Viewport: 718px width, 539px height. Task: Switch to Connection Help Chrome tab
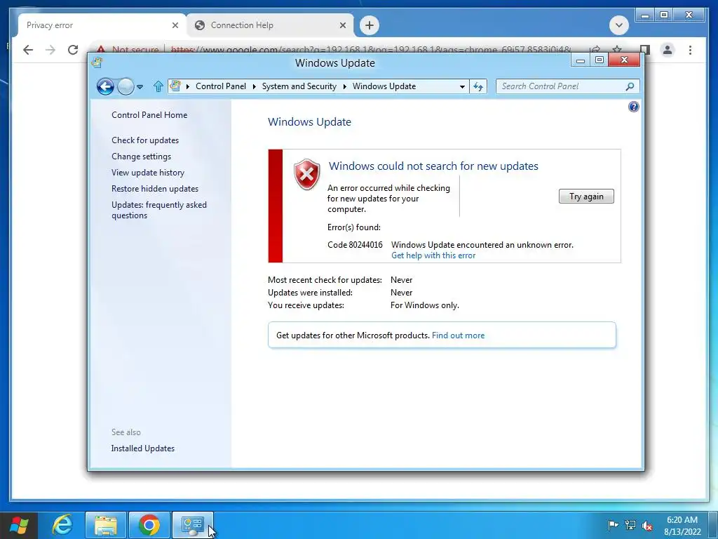click(x=270, y=25)
